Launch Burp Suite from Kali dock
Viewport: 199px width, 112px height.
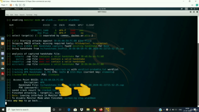coord(2,44)
